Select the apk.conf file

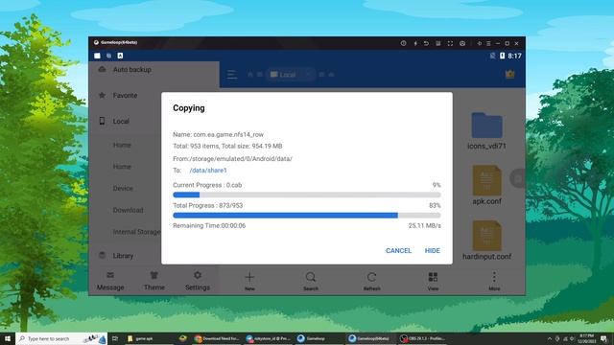(486, 185)
